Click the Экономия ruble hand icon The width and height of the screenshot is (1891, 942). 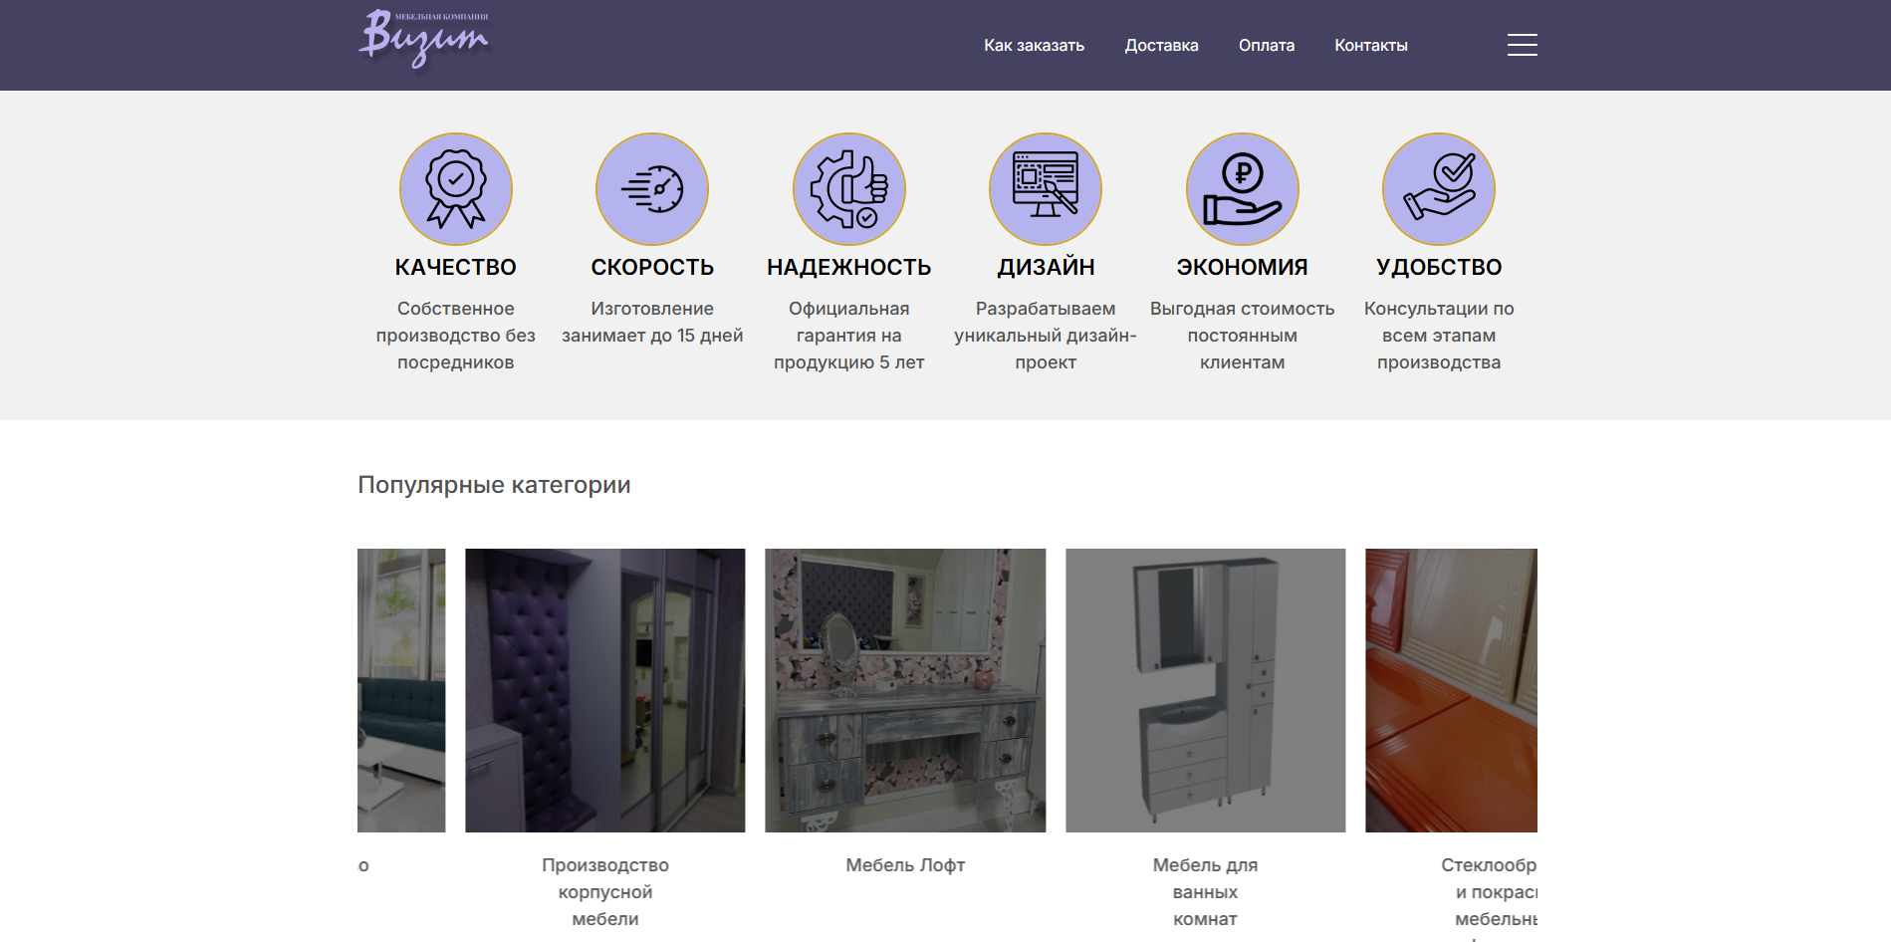pos(1243,189)
